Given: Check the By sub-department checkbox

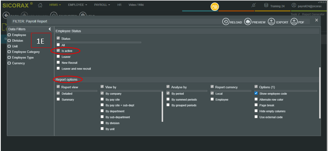Looking at the screenshot, I should coord(102,117).
